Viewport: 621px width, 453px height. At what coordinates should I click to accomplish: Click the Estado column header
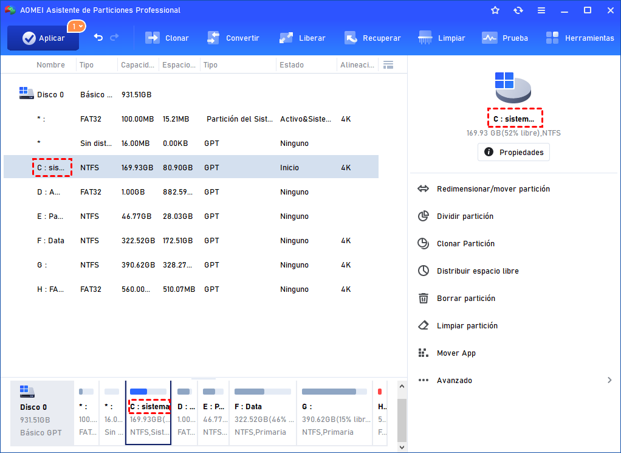point(292,64)
